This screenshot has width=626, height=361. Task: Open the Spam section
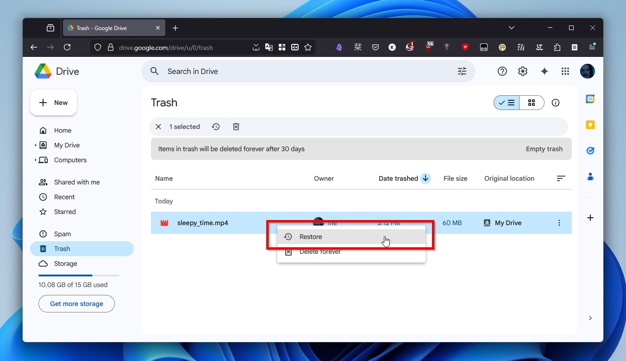coord(63,234)
